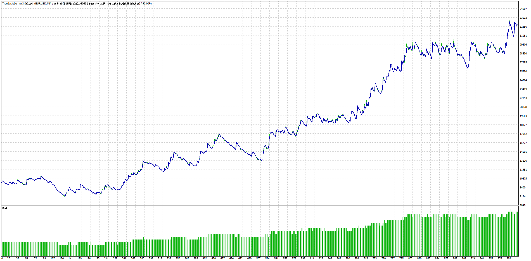Viewport: 531px width, 261px height.
Task: Click trade number 298 on the bottom axis
Action: click(151, 258)
